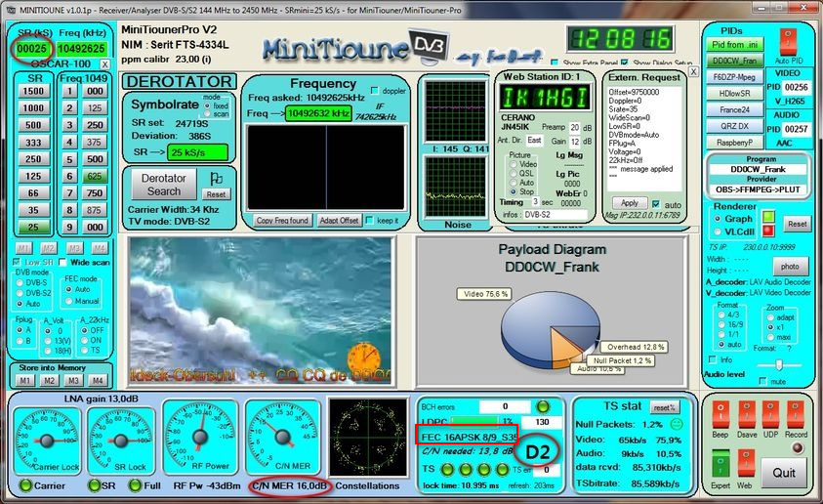
Task: Click Apply in Extern. Request
Action: (630, 203)
